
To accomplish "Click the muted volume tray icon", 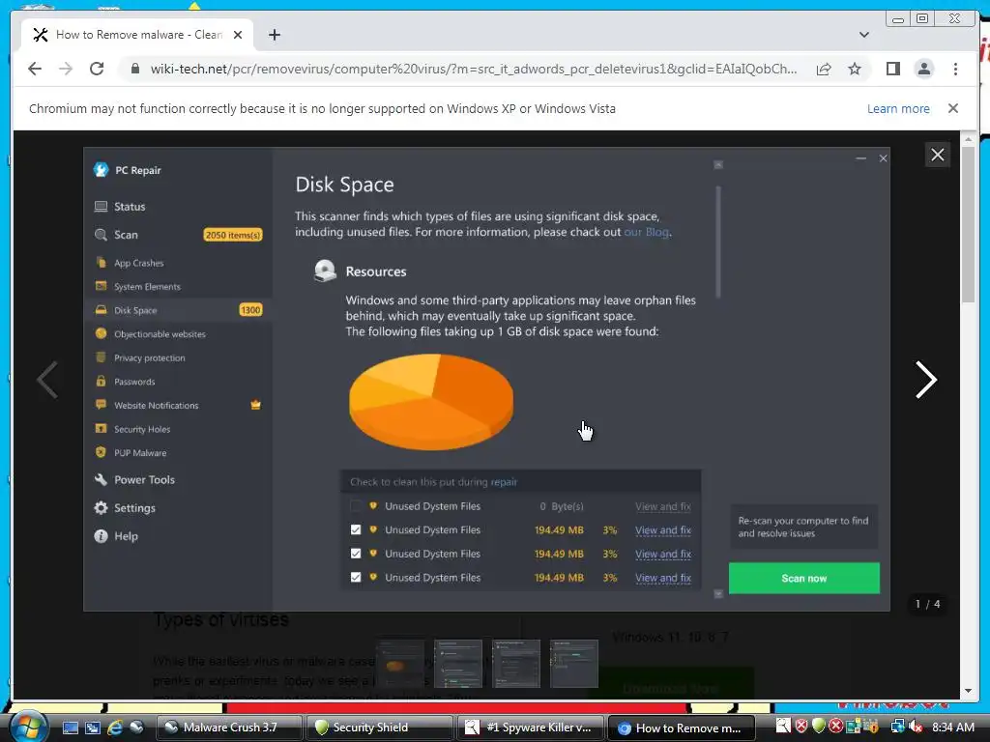I will (x=916, y=727).
